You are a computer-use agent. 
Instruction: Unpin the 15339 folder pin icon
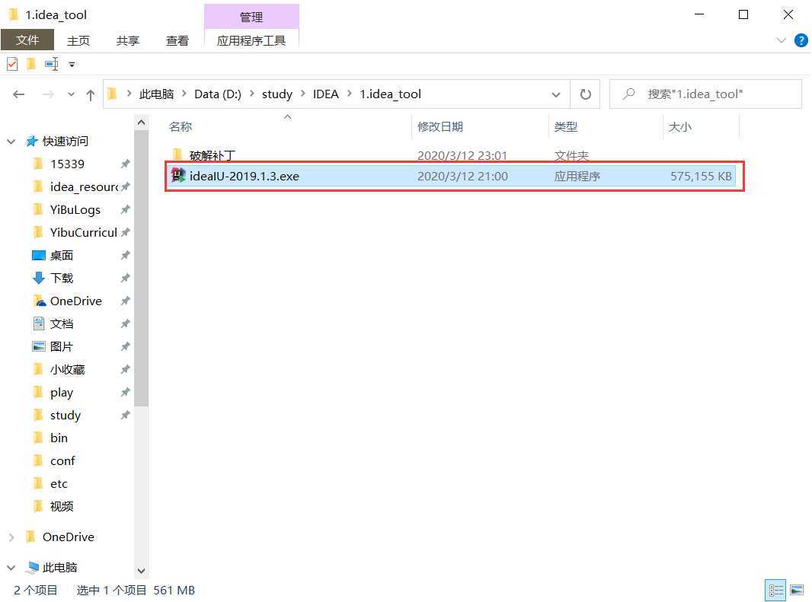coord(125,164)
